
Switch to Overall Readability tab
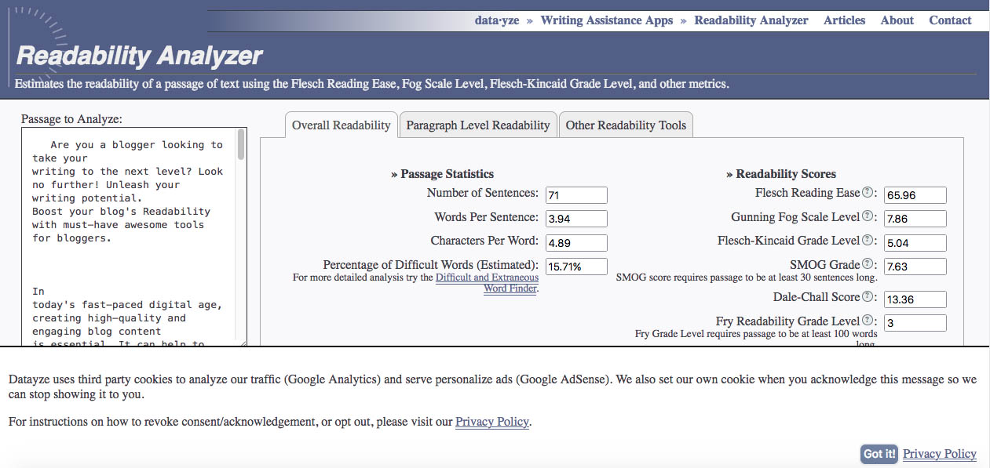[x=341, y=125]
